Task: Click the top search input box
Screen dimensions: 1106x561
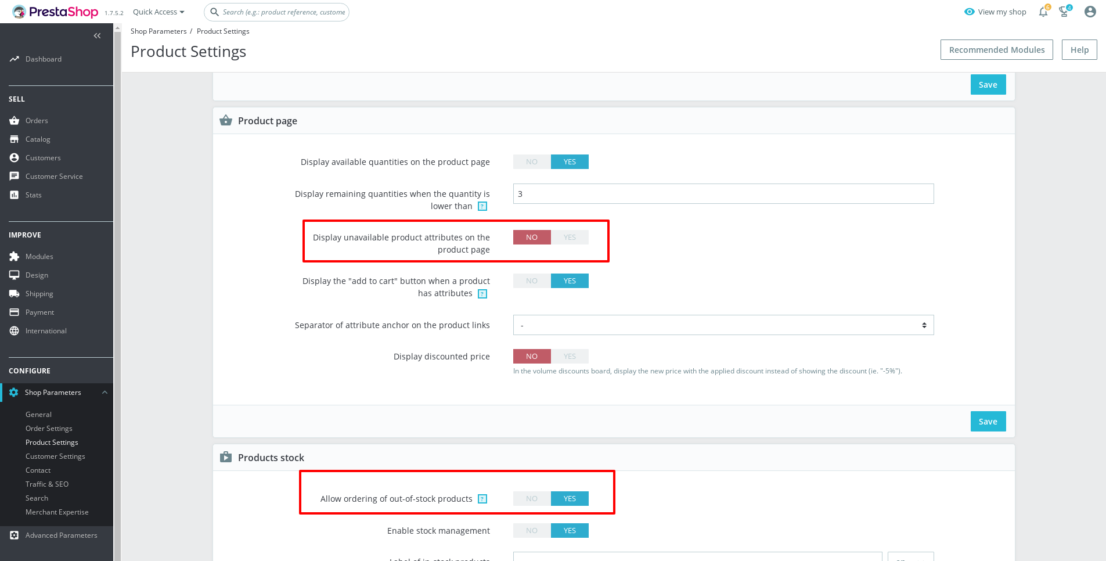Action: coord(276,12)
